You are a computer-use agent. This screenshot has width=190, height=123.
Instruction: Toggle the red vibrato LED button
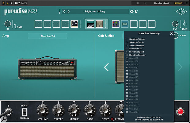[112, 119]
